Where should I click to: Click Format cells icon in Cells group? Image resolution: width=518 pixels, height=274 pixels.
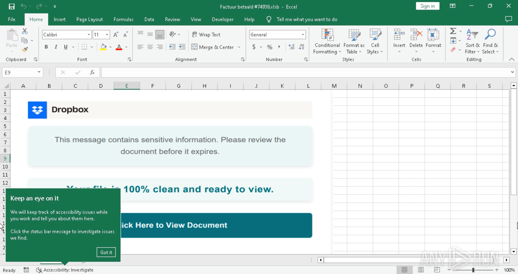pos(433,34)
